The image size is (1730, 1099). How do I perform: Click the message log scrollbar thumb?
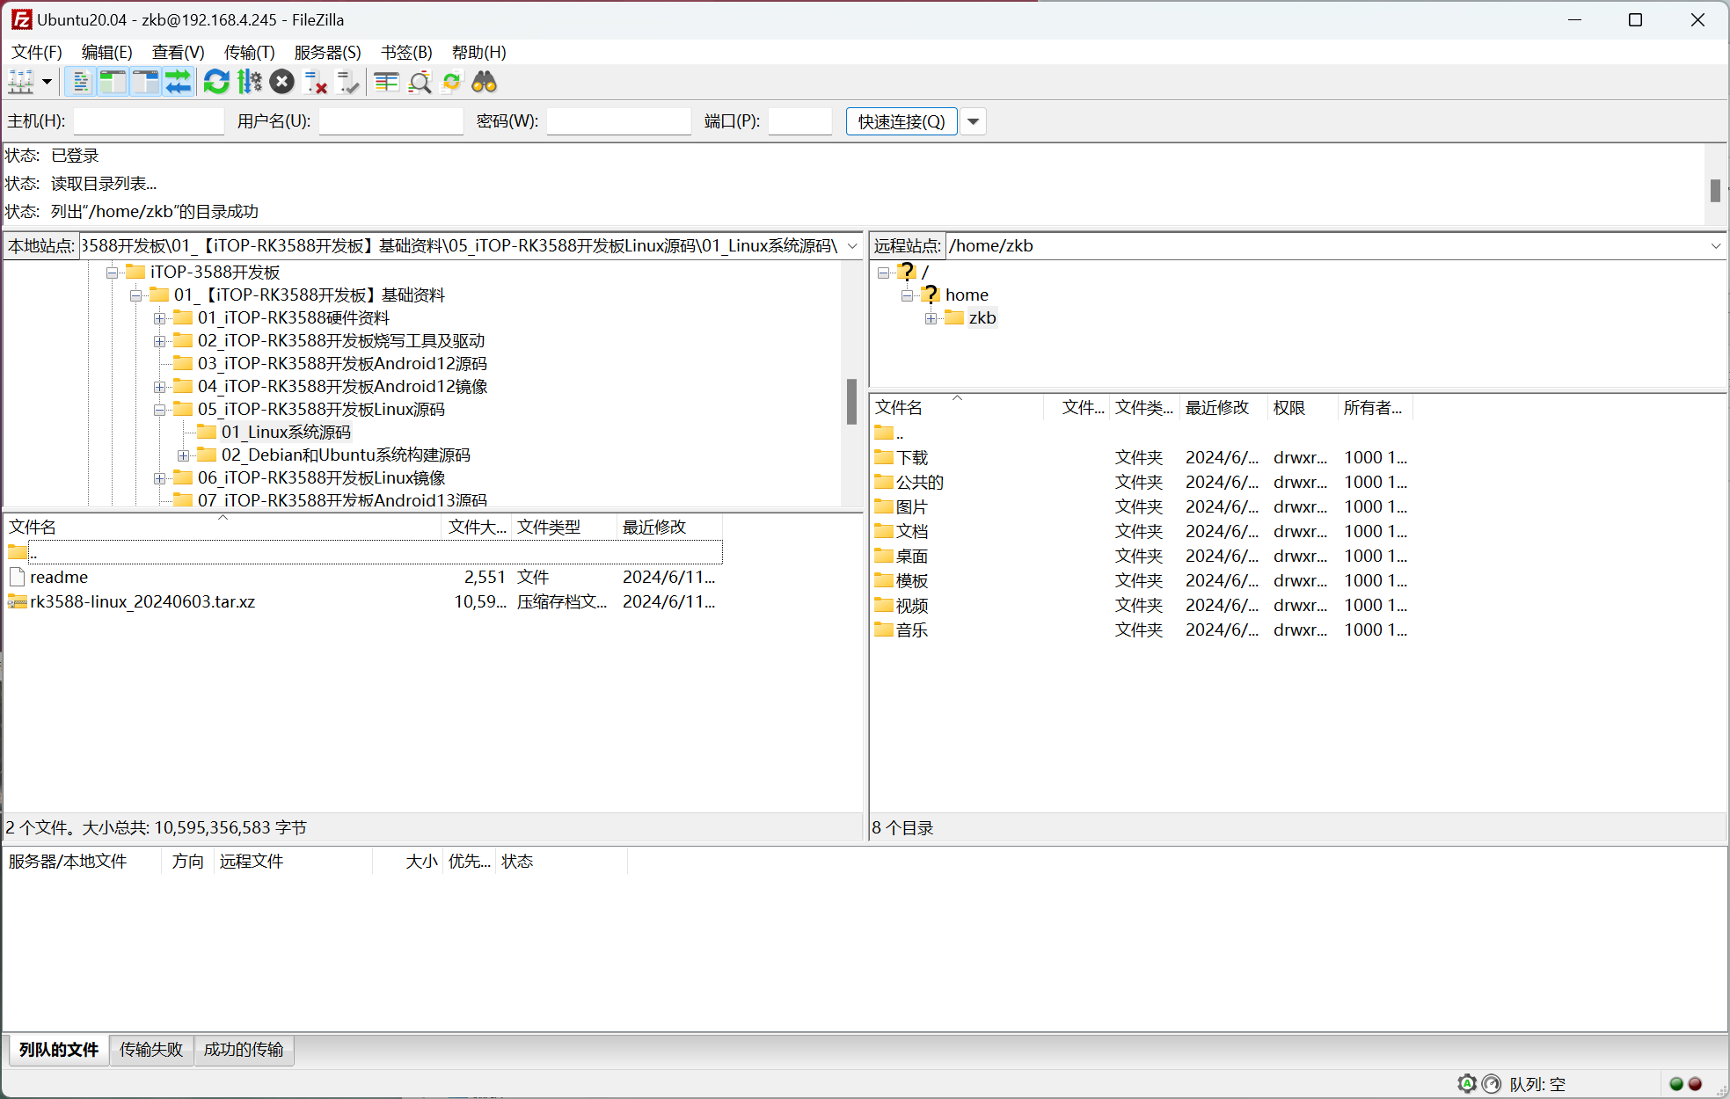point(1715,191)
